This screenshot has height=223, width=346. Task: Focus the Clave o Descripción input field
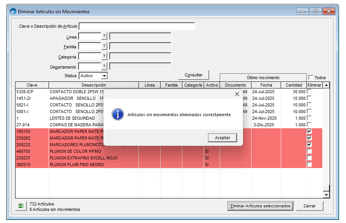(x=136, y=27)
